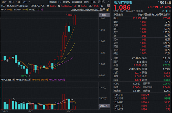This screenshot has width=172, height=113.
Task: Click the MA10 1.037 indicator label
Action: (x=21, y=10)
